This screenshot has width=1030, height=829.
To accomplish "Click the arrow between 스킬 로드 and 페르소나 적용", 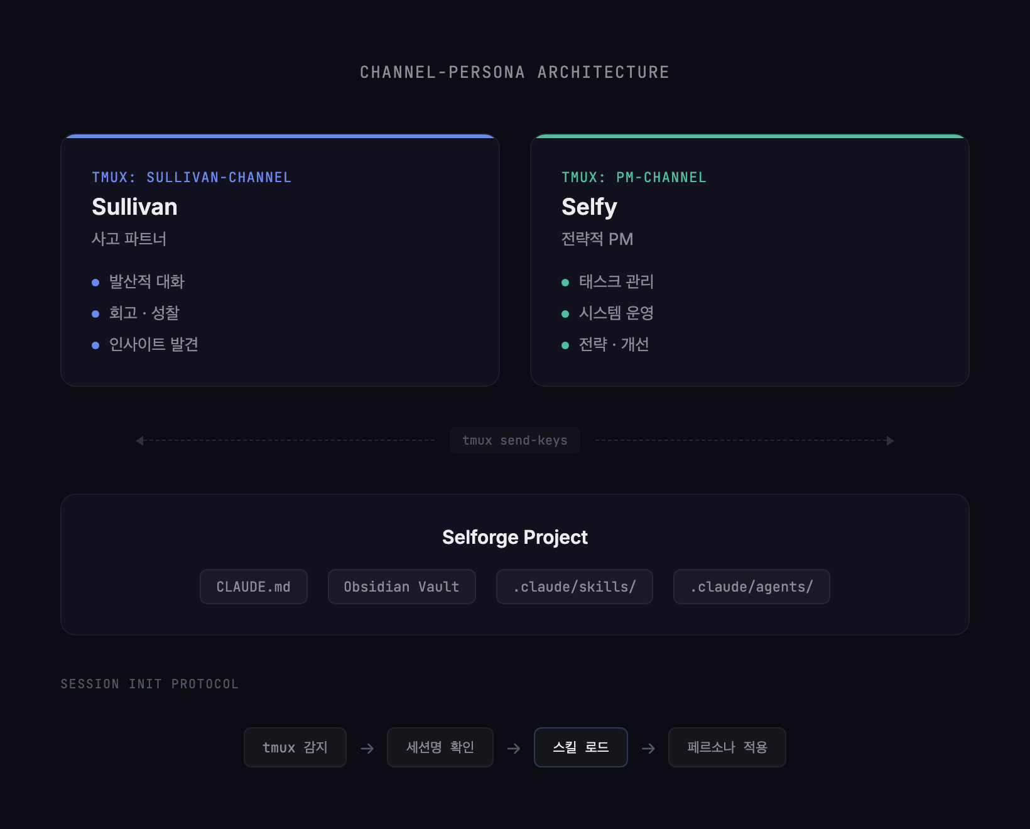I will 648,748.
